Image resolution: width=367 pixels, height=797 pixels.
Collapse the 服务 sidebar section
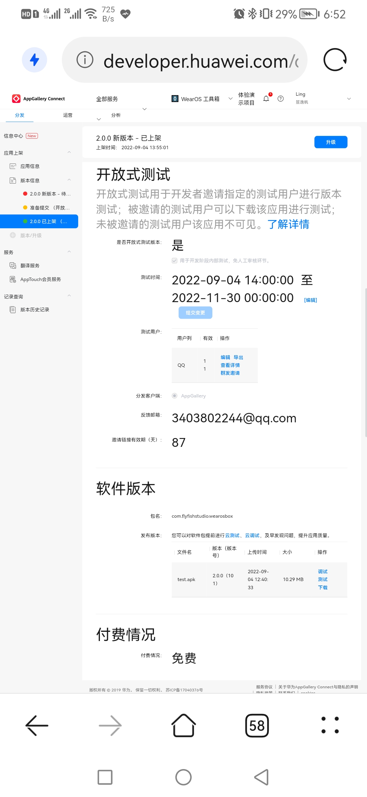69,252
